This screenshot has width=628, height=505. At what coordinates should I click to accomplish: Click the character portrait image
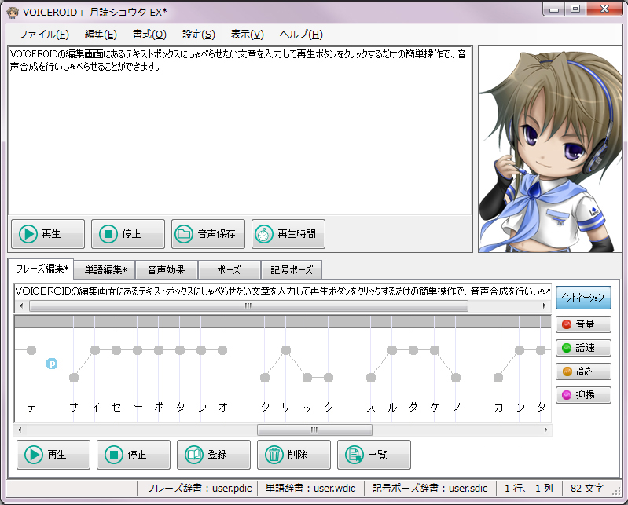point(550,149)
